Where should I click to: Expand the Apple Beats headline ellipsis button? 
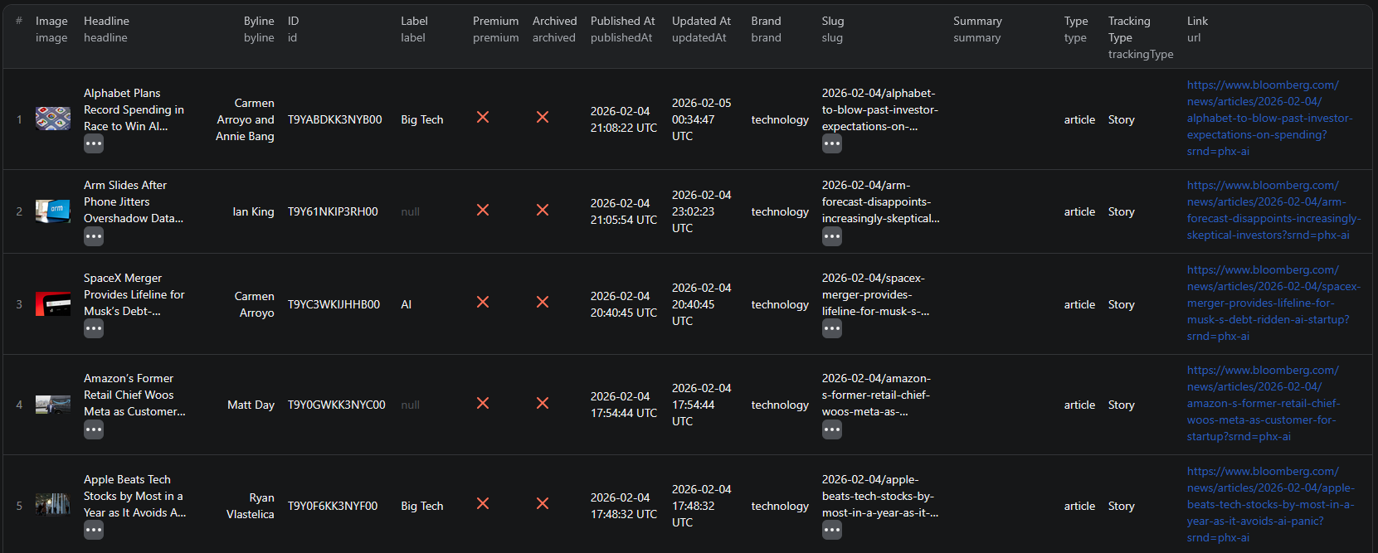[x=94, y=530]
